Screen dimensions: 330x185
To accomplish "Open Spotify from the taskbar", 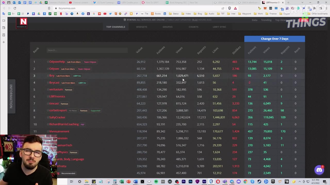I will coord(156,182).
